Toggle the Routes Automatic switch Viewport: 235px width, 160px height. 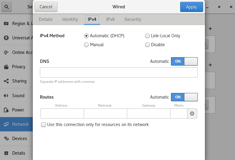184,97
